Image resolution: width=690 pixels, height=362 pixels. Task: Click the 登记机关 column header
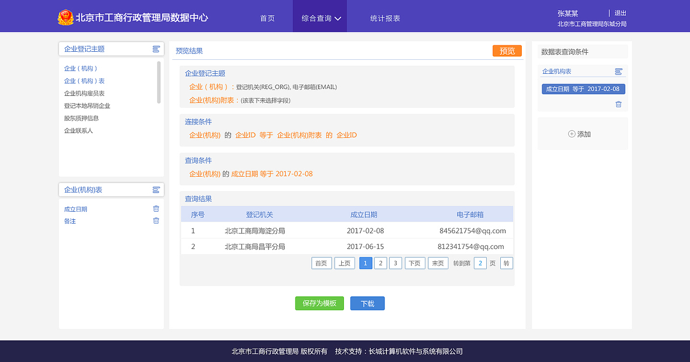260,214
